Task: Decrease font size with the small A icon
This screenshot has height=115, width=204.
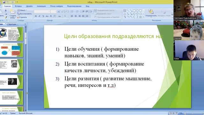Action: click(x=62, y=11)
